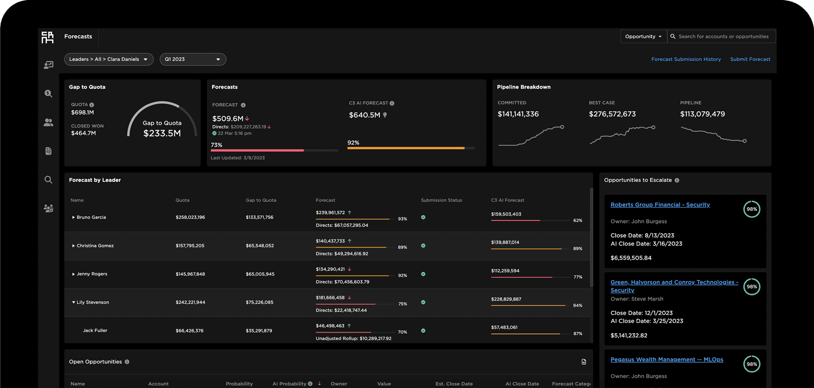The image size is (814, 388).
Task: Open Forecast Submission History
Action: (x=686, y=59)
